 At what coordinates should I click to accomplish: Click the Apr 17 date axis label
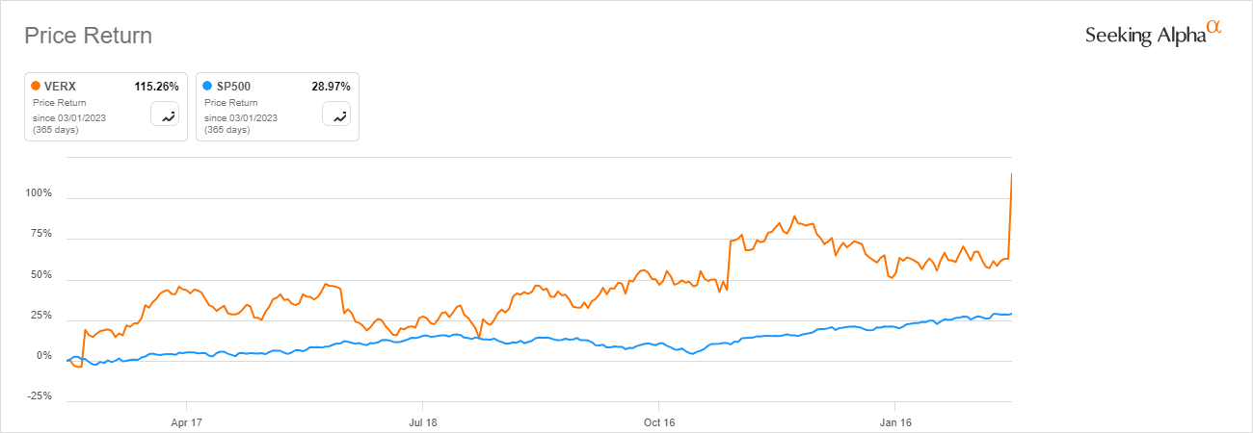tap(185, 420)
